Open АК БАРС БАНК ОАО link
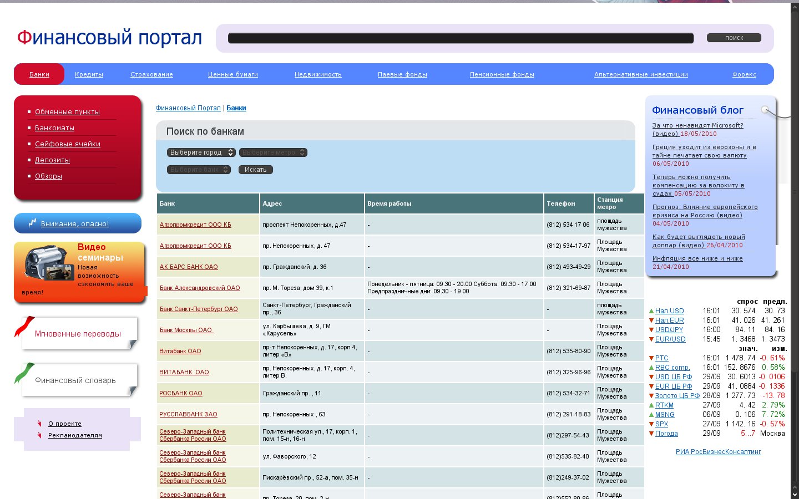Screen dimensions: 799x499 coord(189,267)
